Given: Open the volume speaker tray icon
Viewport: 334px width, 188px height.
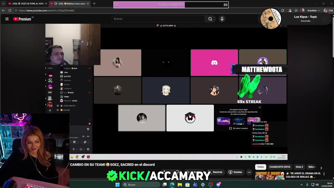Looking at the screenshot, I should [317, 185].
